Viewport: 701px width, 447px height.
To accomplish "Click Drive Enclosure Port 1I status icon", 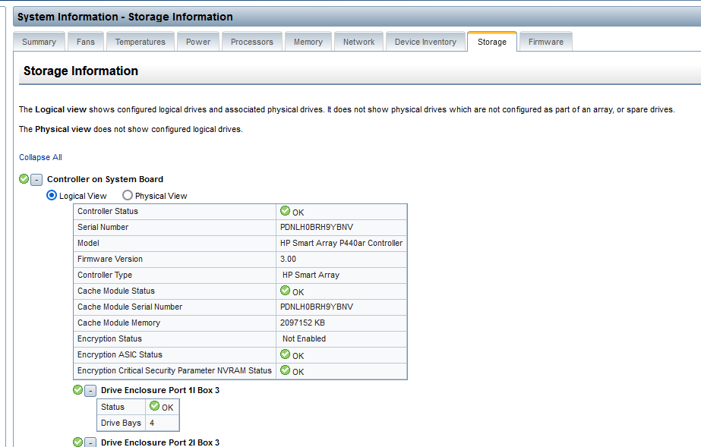I will point(78,390).
